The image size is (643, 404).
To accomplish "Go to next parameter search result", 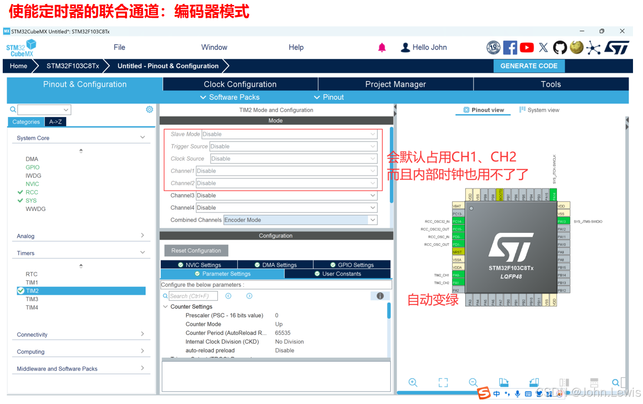I will click(x=249, y=296).
